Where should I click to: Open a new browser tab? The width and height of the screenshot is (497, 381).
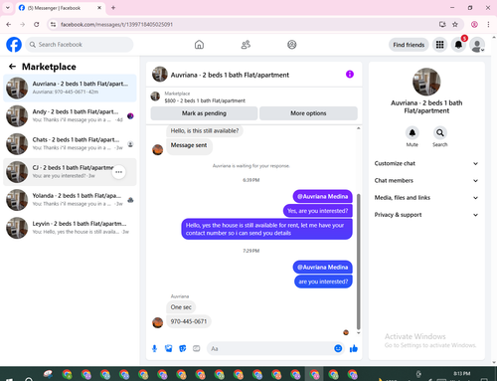pos(113,8)
